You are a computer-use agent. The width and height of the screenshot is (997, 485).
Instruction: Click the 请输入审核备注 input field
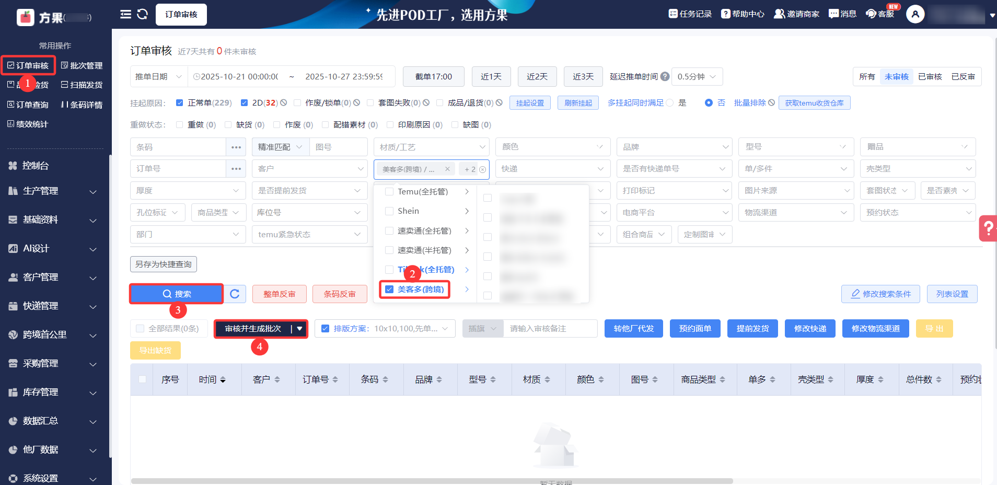point(550,329)
